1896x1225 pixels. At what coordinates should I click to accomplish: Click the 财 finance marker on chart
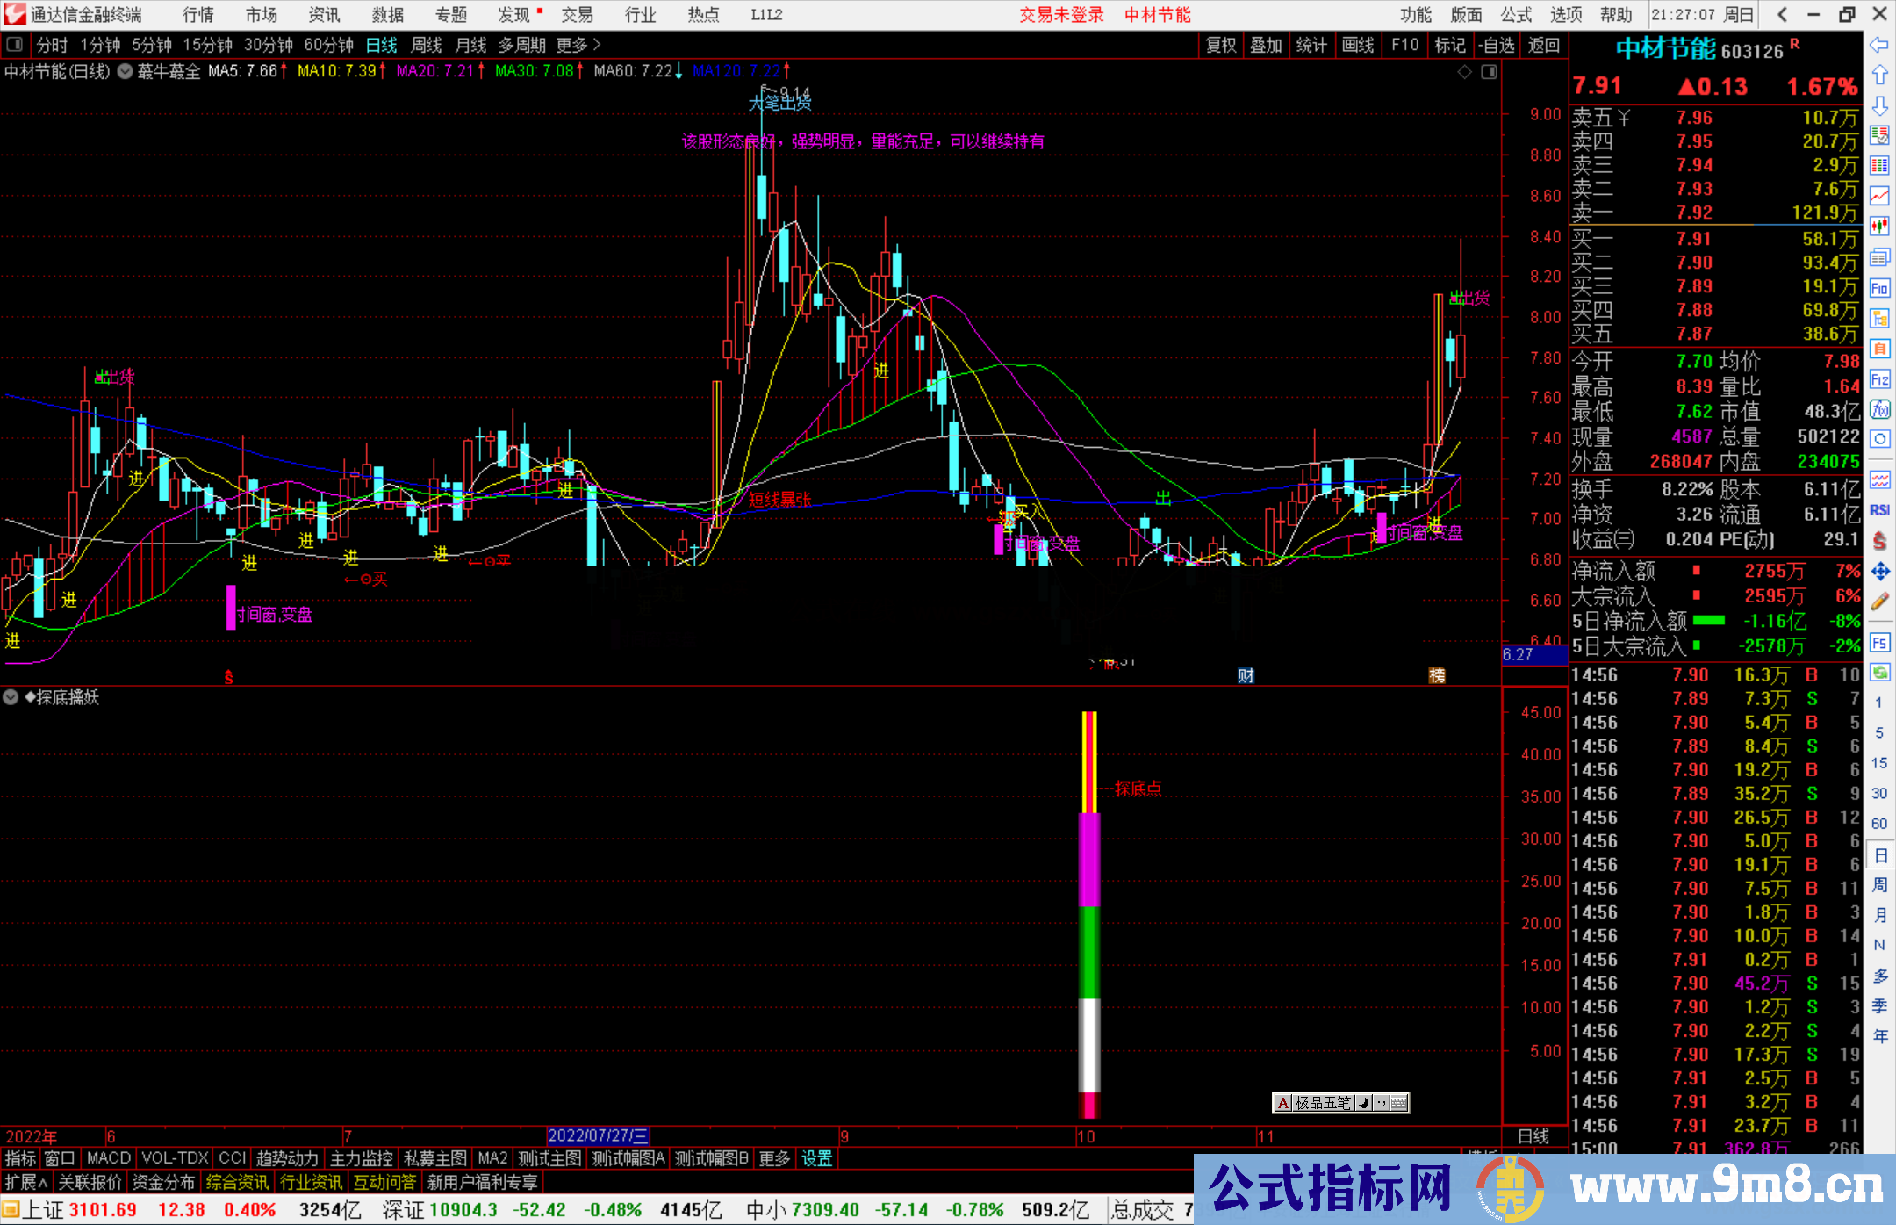tap(1246, 675)
